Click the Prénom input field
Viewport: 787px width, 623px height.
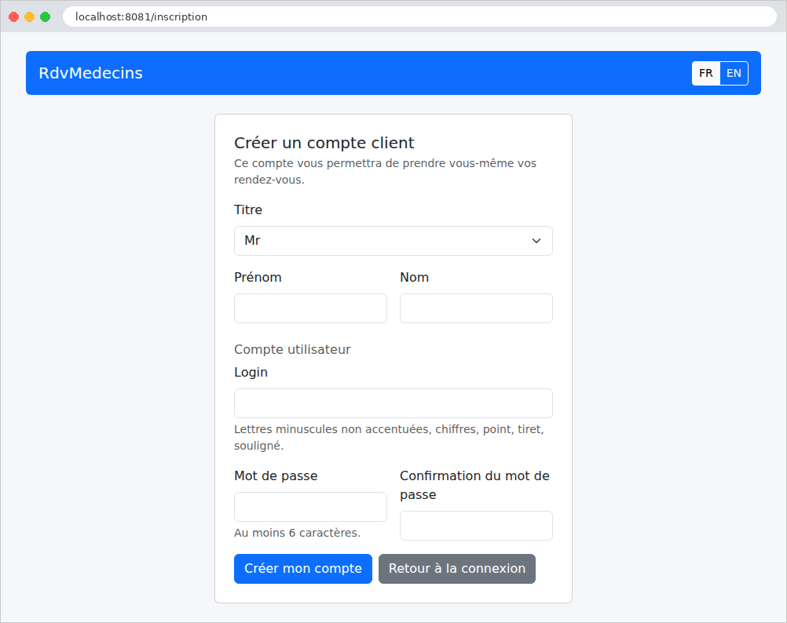coord(310,308)
